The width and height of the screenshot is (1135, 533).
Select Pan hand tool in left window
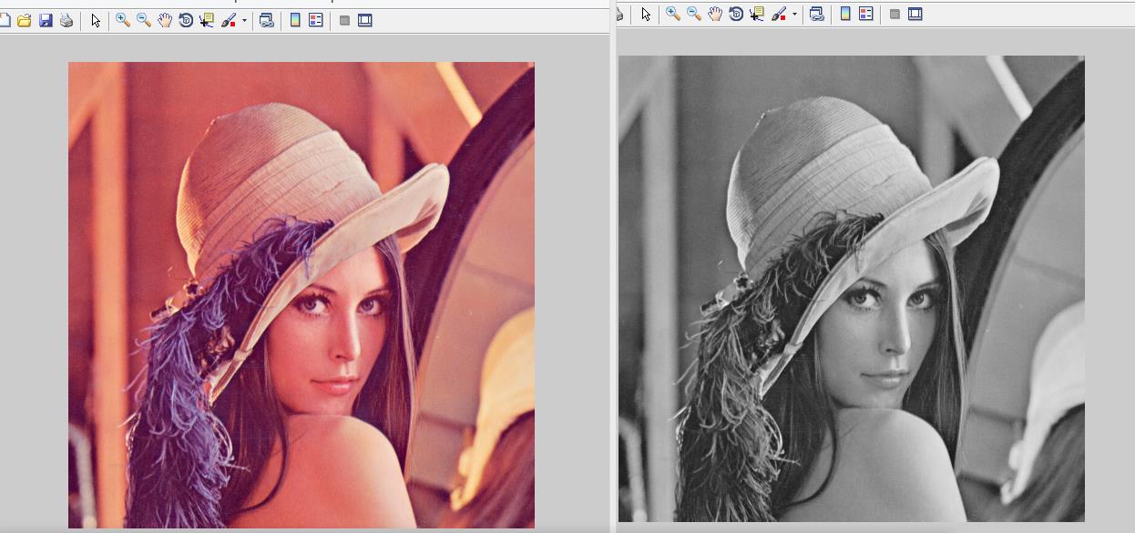point(165,20)
